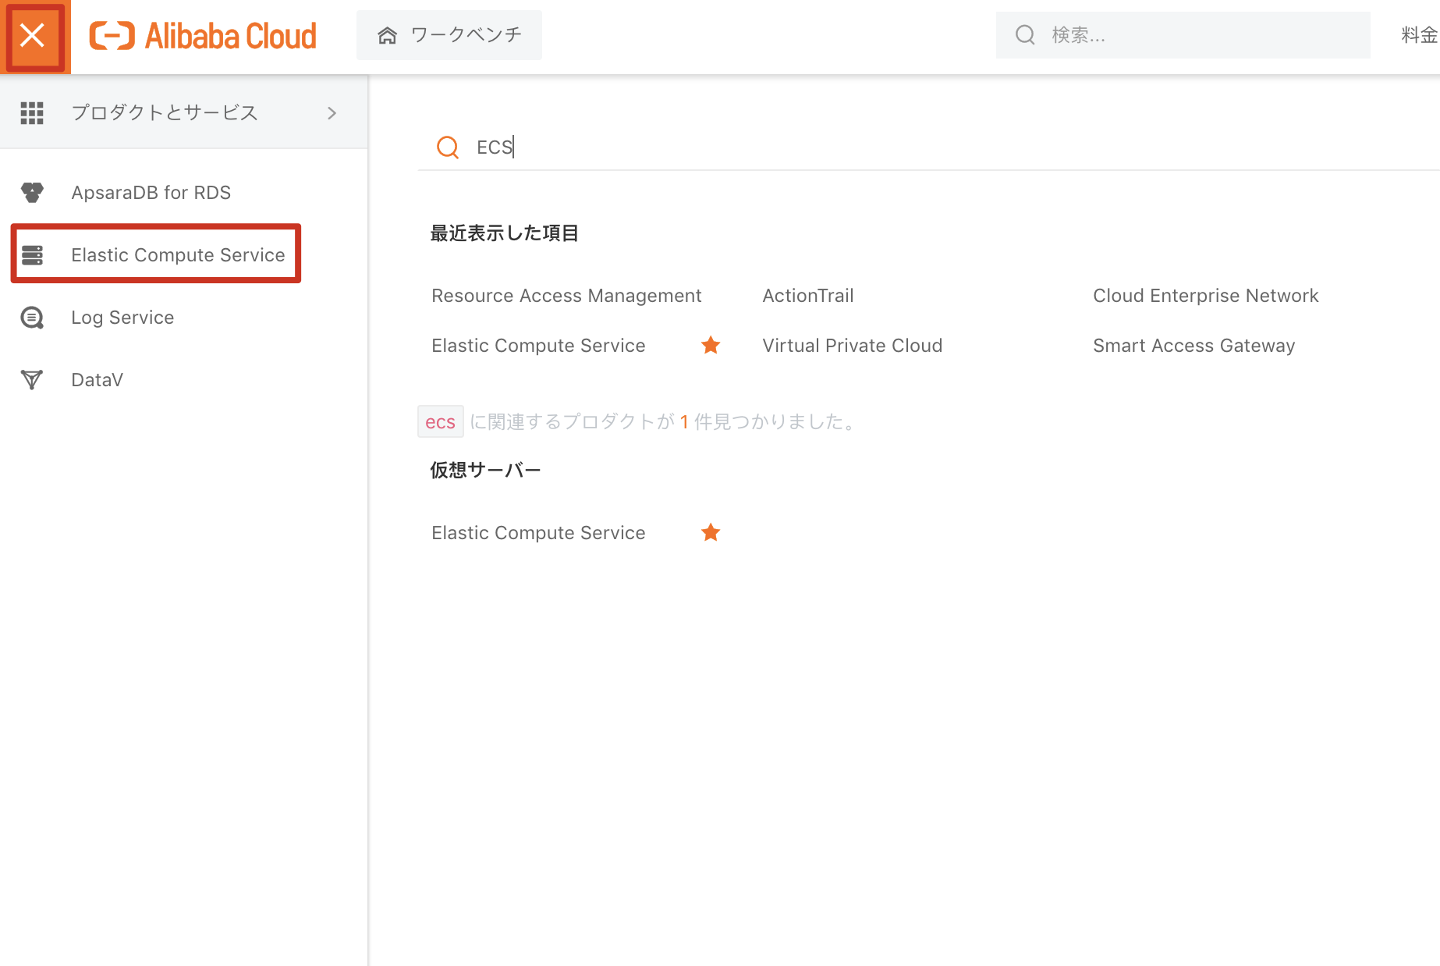Viewport: 1440px width, 966px height.
Task: Toggle favorite star on recent Elastic Compute Service
Action: pos(711,345)
